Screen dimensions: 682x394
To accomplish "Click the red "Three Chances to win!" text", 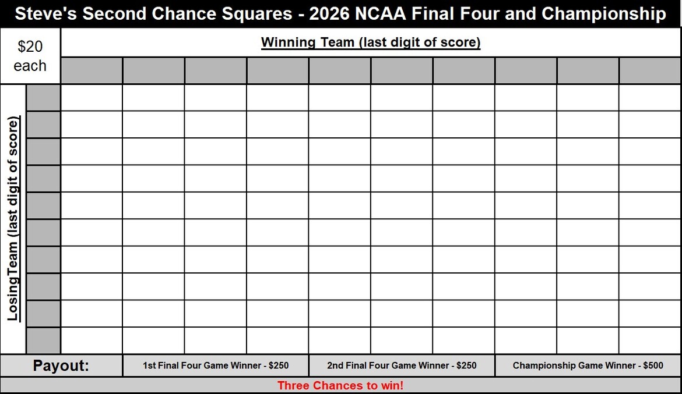I will [x=340, y=385].
